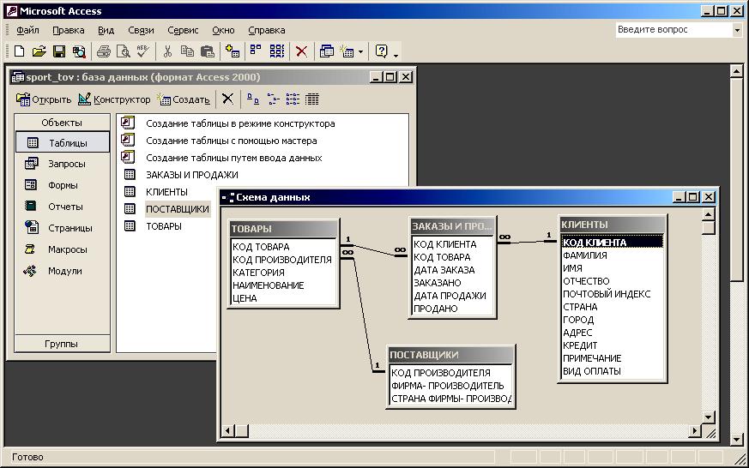The height and width of the screenshot is (468, 749).
Task: Click the Создать button
Action: pyautogui.click(x=184, y=99)
